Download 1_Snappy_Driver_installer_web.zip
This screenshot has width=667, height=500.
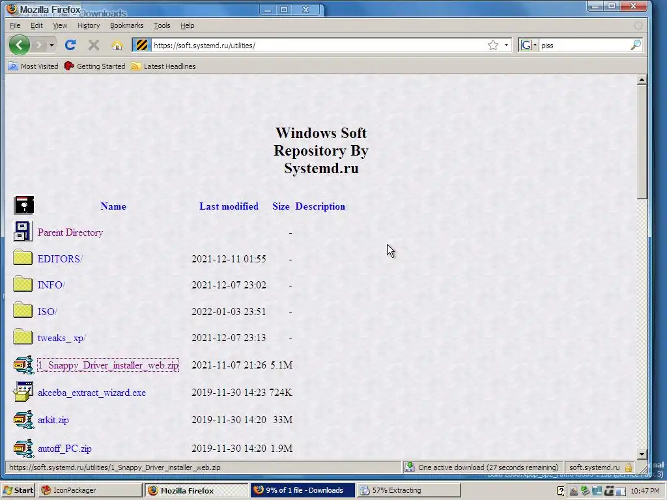point(108,365)
